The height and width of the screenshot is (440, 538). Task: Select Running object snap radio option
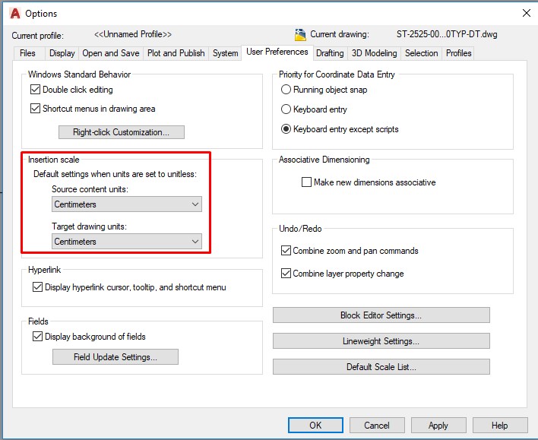pos(286,90)
